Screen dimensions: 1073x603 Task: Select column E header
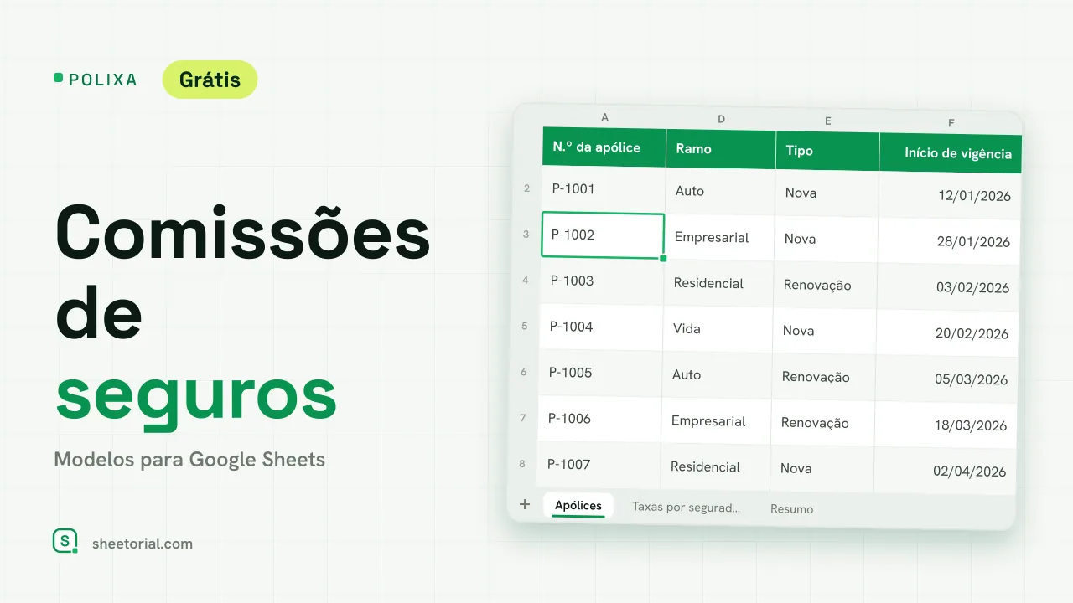click(x=827, y=121)
